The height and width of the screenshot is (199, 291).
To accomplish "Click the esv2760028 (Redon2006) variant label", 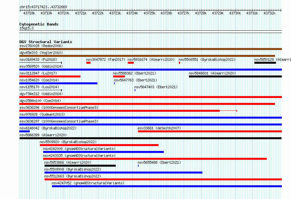I will coord(41,46).
